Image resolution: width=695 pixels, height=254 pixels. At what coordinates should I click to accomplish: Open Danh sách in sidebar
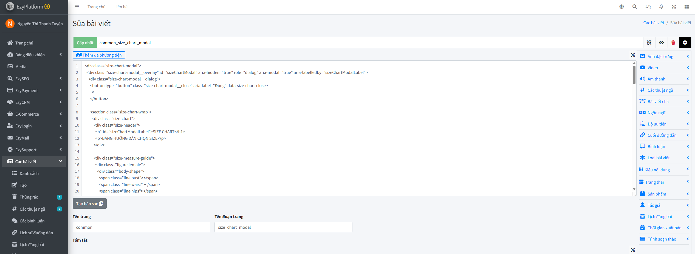pyautogui.click(x=29, y=173)
